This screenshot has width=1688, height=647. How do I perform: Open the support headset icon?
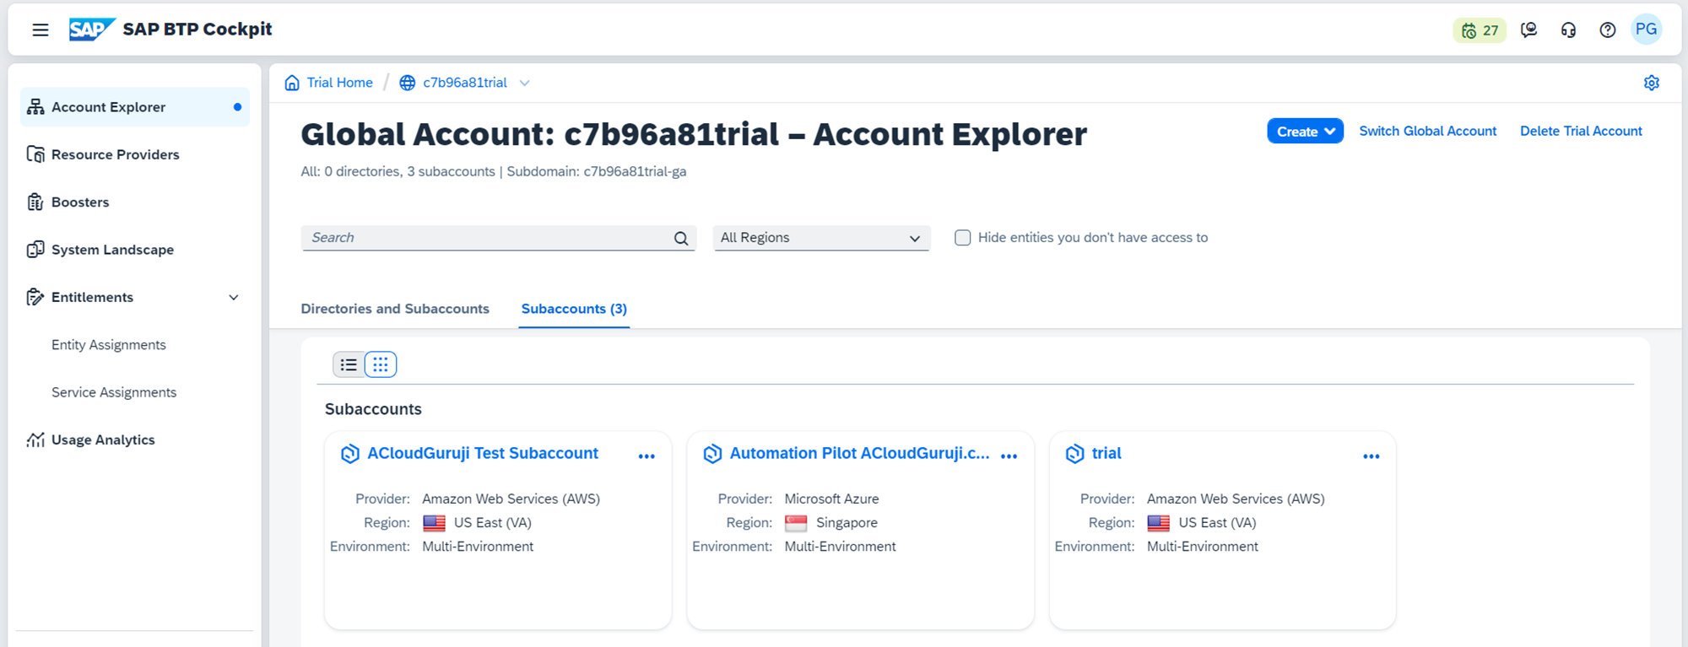point(1568,30)
